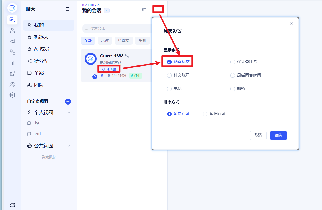Image resolution: width=322 pixels, height=210 pixels.
Task: Enable the 邮箱 display field
Action: (x=232, y=89)
